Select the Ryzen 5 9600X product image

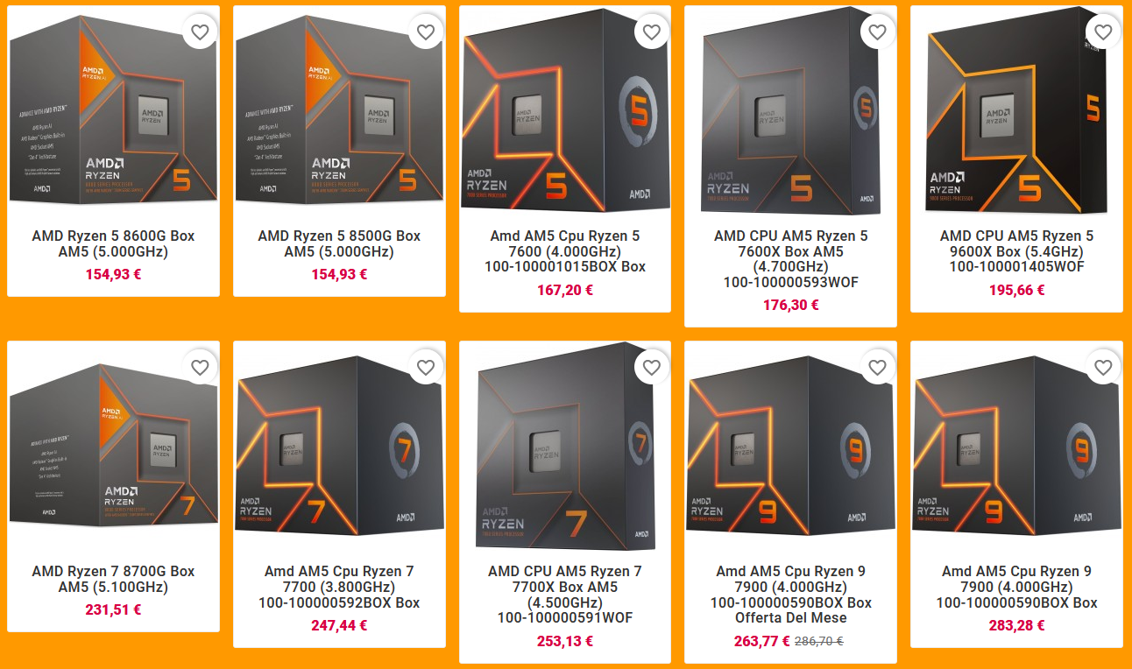click(x=1016, y=111)
